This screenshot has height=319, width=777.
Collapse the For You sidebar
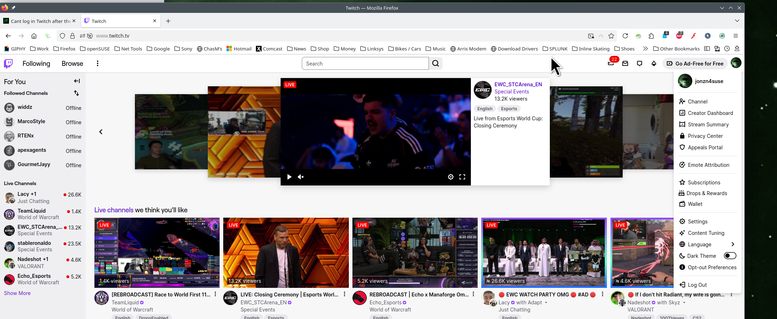77,81
